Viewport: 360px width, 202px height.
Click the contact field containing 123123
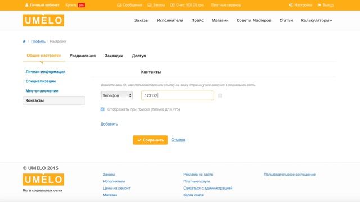click(x=178, y=95)
